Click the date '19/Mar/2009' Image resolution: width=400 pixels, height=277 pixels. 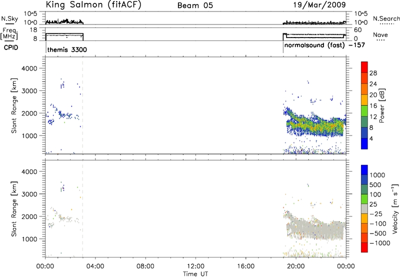click(319, 4)
